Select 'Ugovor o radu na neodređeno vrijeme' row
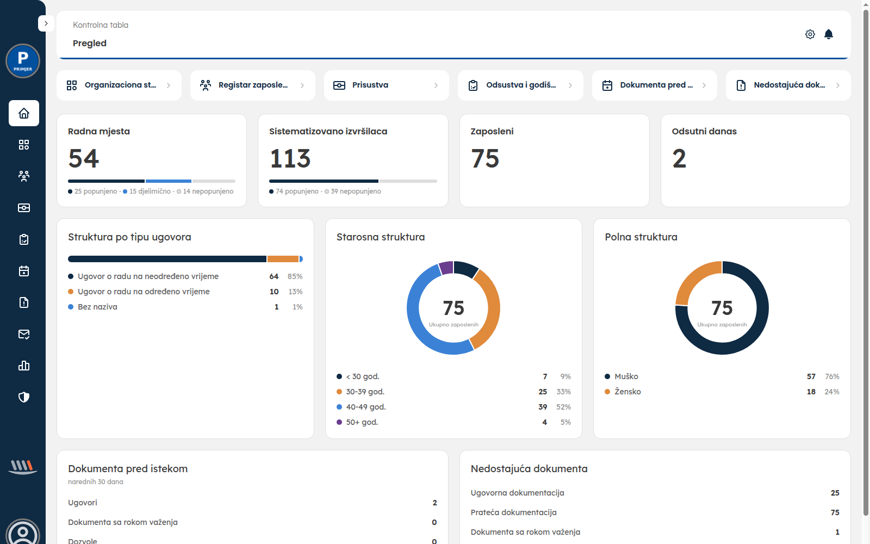 185,276
